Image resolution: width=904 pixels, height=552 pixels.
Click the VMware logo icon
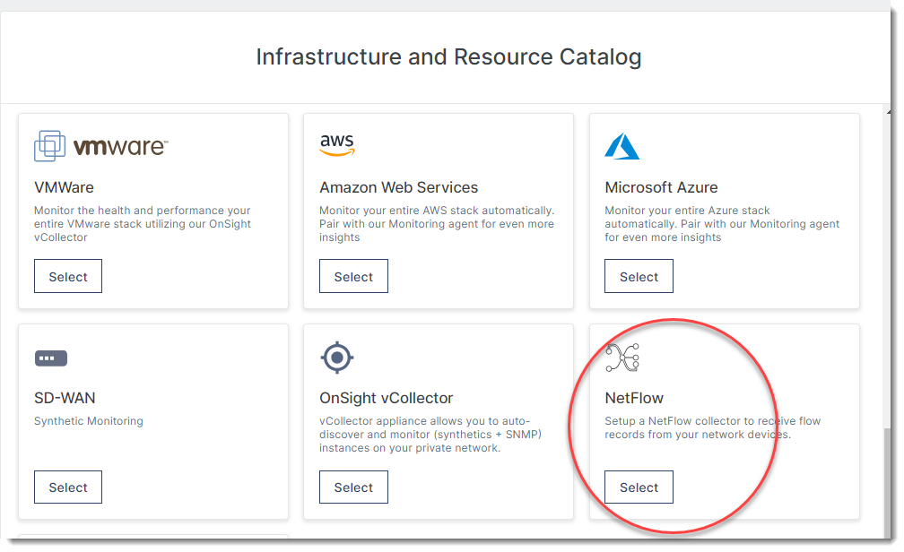49,144
